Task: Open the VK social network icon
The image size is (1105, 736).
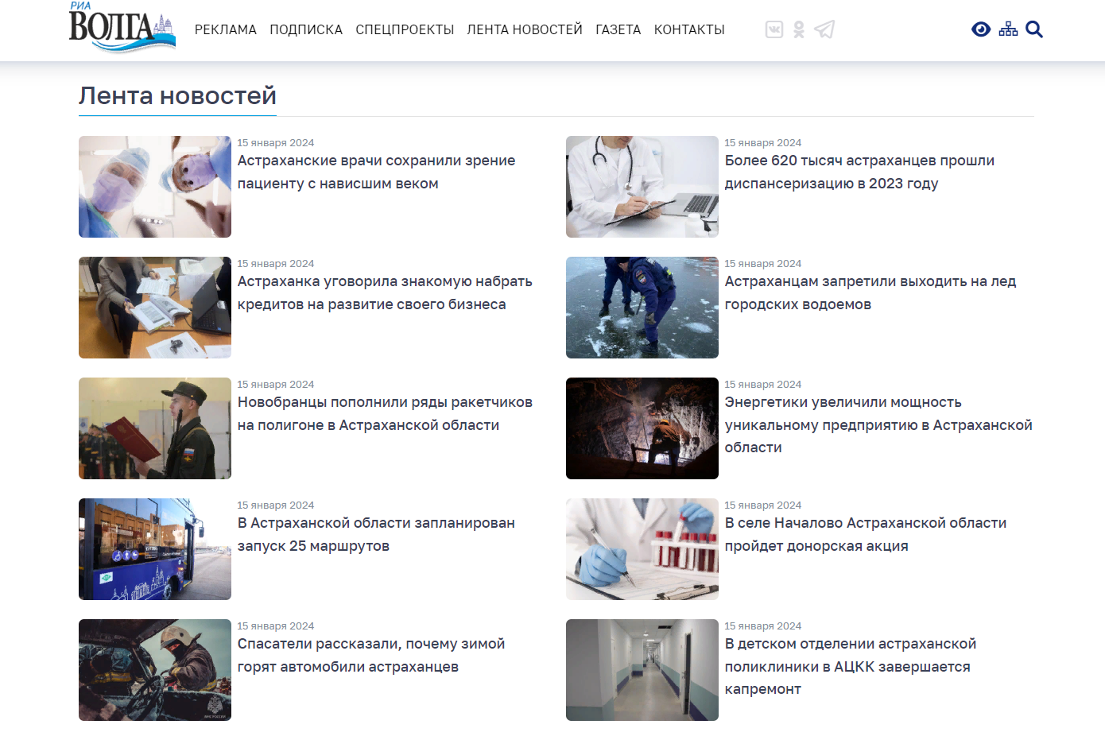Action: tap(773, 29)
